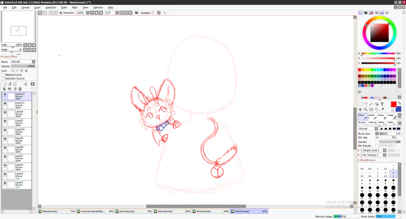Open the rotation angle dropdown in toolbar

pyautogui.click(x=117, y=13)
